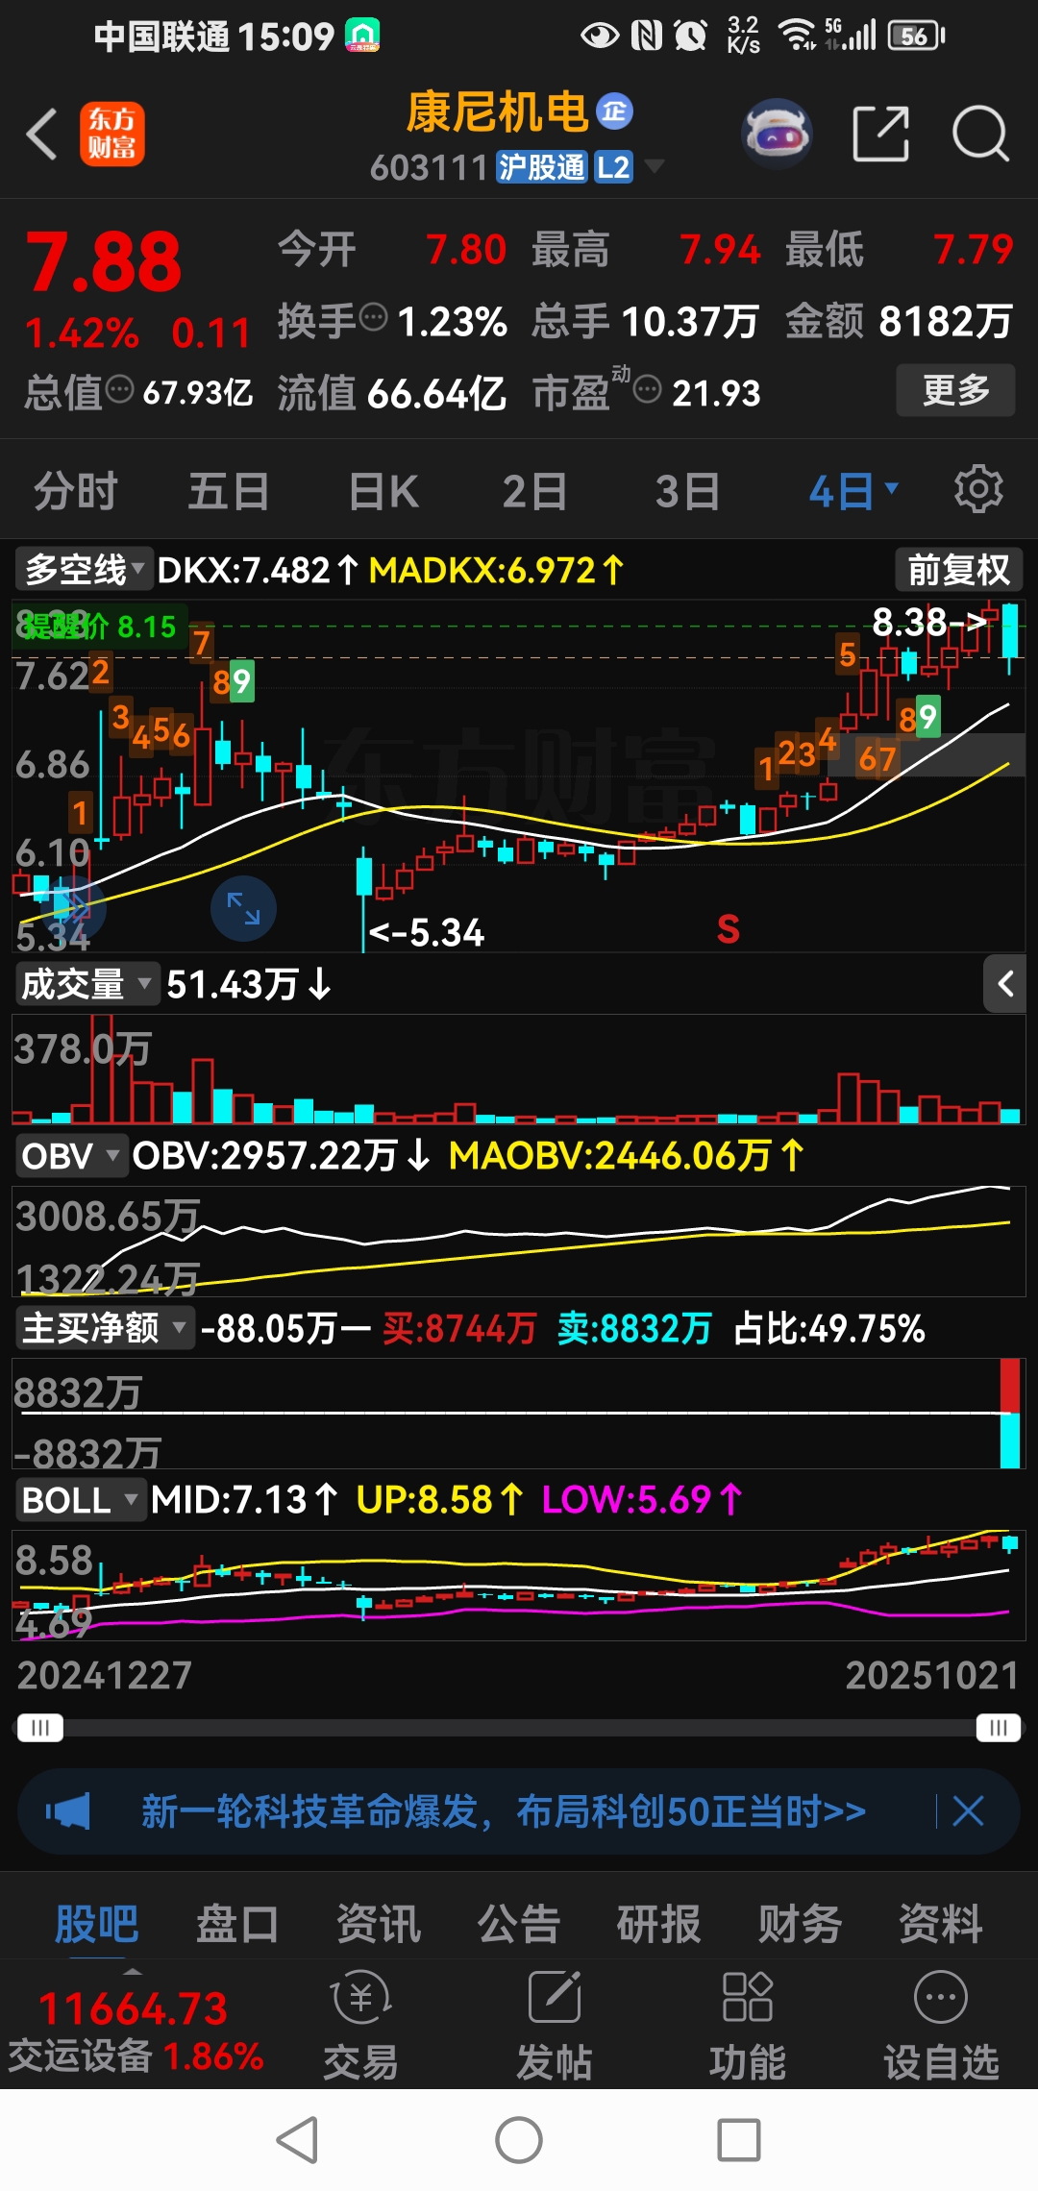Toggle 前复权 adjustment mode

click(958, 570)
